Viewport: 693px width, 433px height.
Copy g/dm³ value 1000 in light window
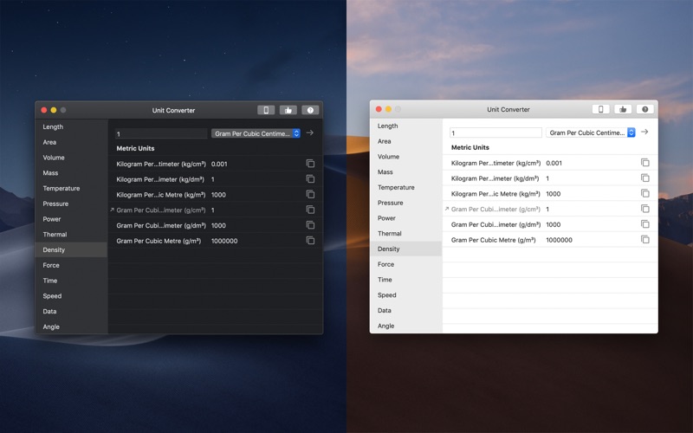[644, 224]
